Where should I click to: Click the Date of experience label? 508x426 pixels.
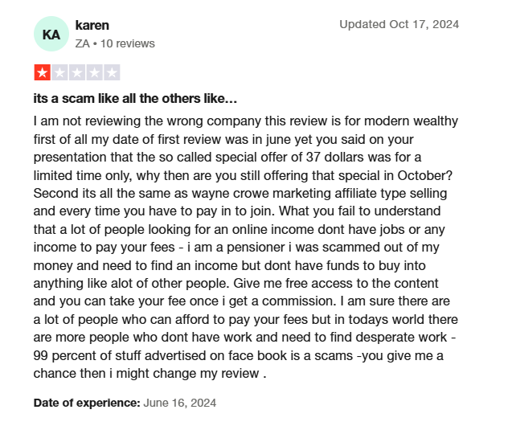coord(87,403)
